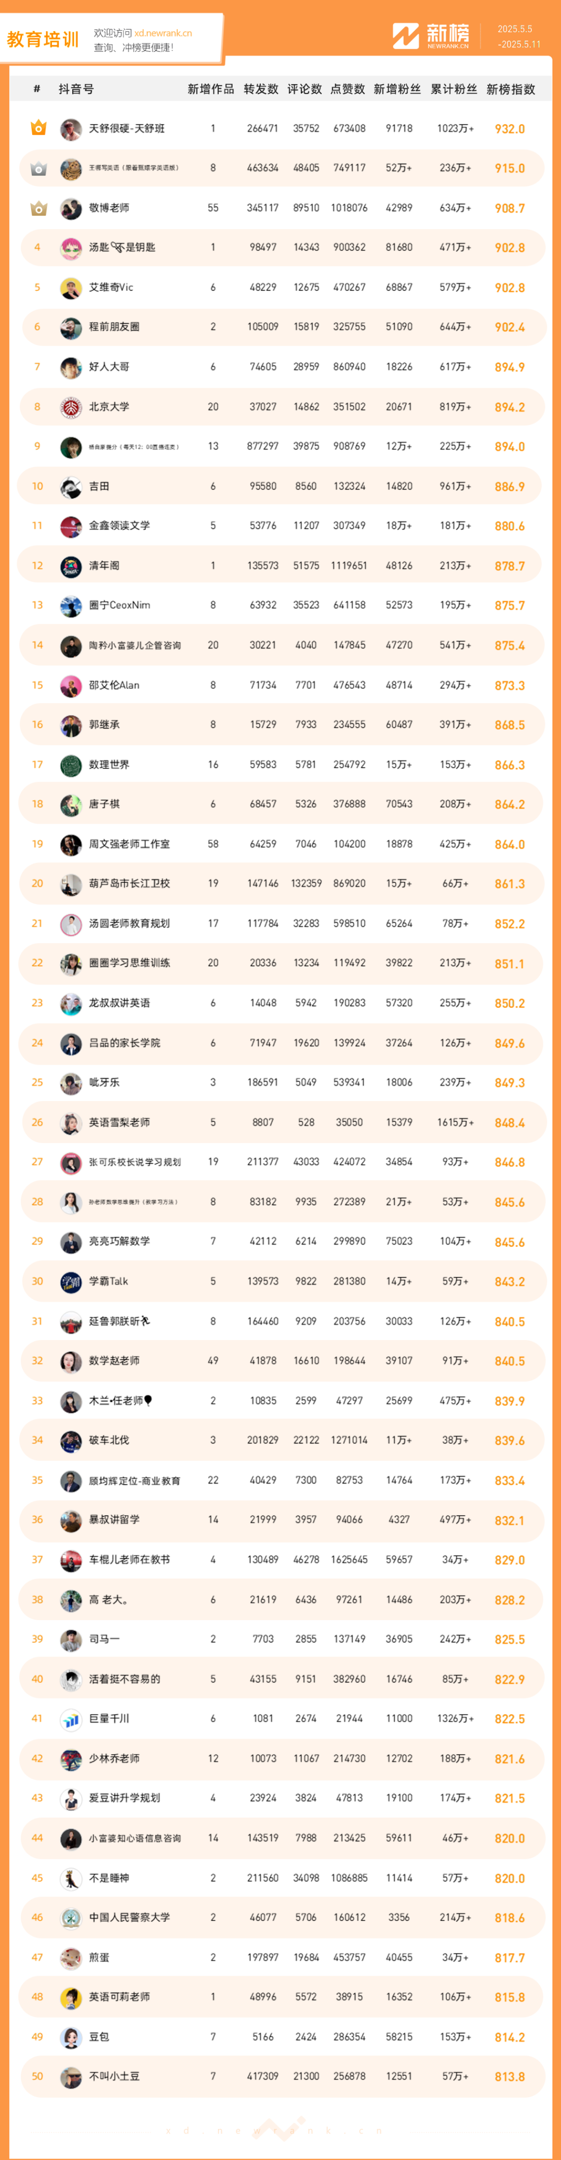Click the 新榜 logo icon in the header
This screenshot has height=2160, width=561.
406,36
